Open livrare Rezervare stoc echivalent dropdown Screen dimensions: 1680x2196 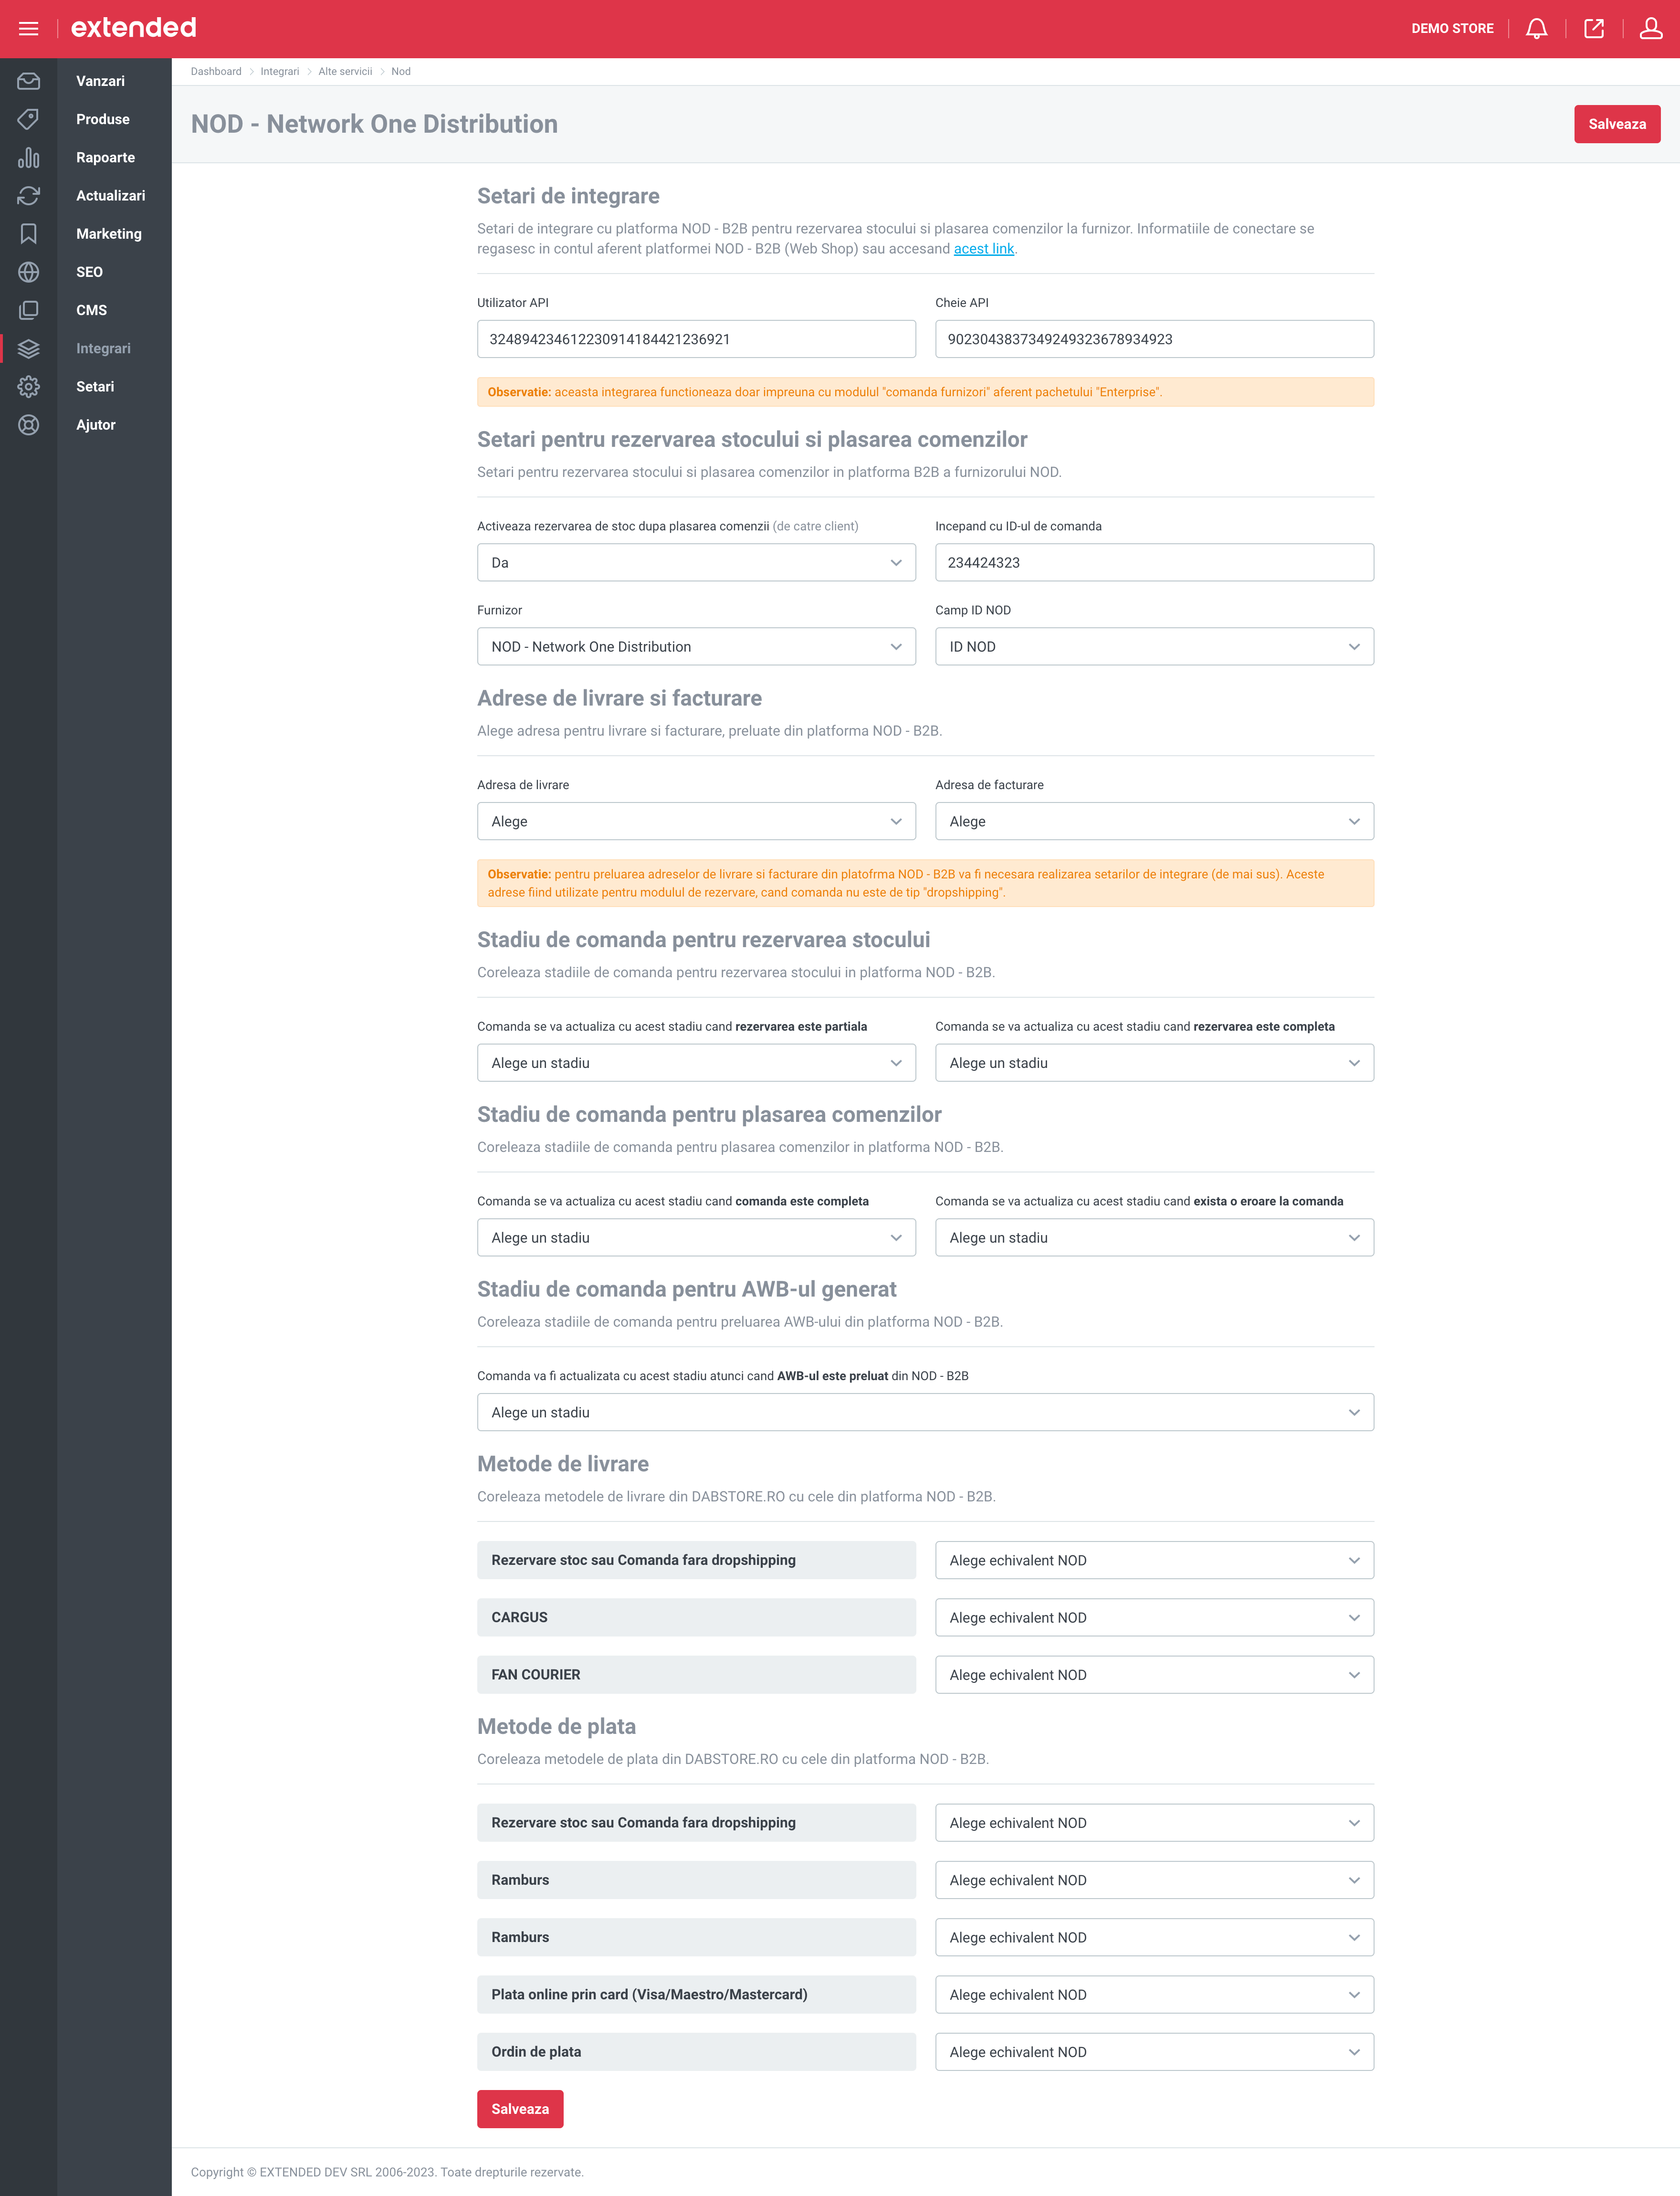click(x=1154, y=1561)
